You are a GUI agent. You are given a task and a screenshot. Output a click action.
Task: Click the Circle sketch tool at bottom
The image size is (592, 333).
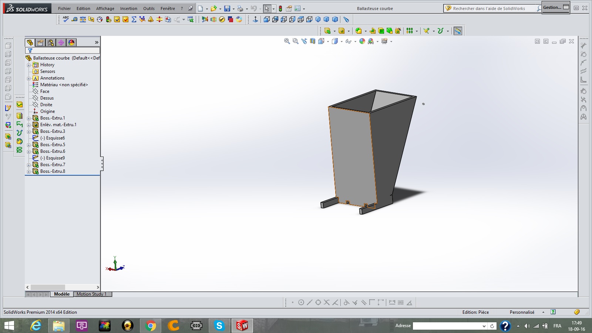(x=301, y=302)
